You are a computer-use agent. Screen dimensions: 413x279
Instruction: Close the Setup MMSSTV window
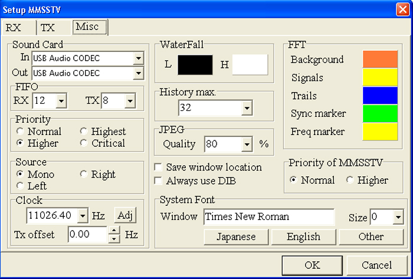[403, 10]
